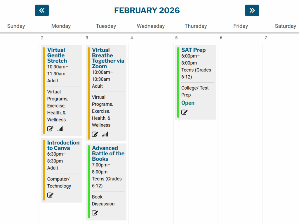View Introduction to Canva event details
The width and height of the screenshot is (299, 224).
tap(63, 145)
